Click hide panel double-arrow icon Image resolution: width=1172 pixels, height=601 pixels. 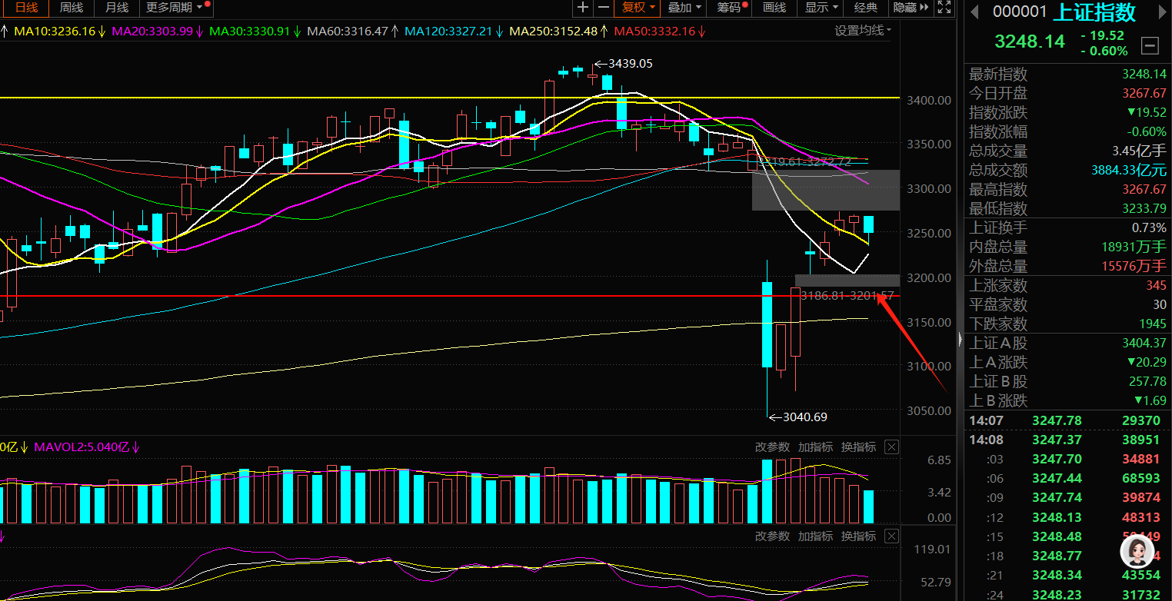(x=925, y=8)
